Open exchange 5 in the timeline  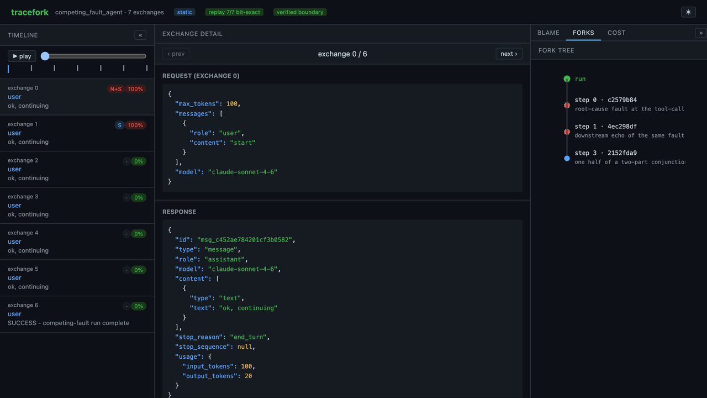[77, 278]
